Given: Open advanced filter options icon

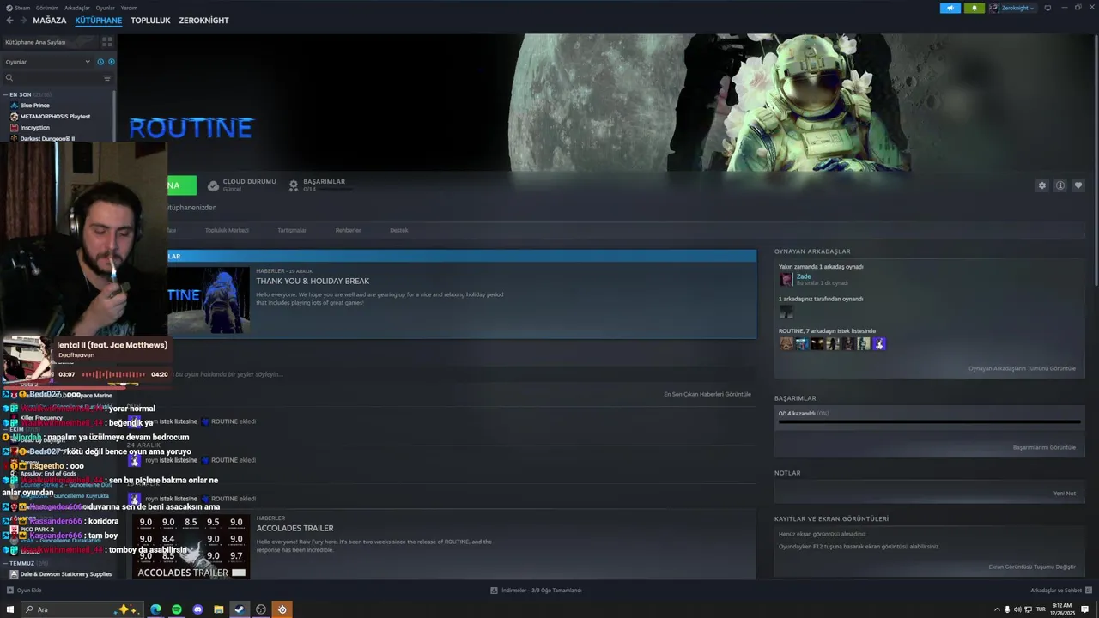Looking at the screenshot, I should pyautogui.click(x=107, y=78).
